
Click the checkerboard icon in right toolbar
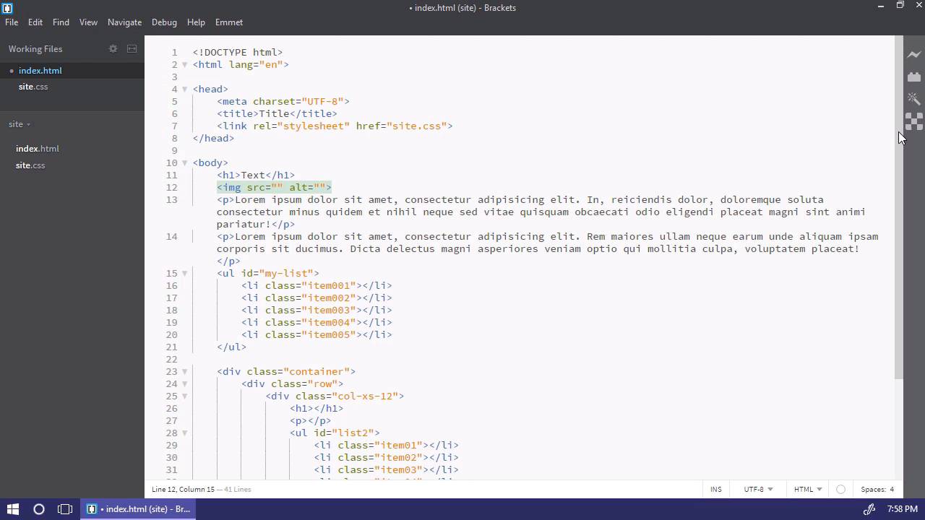(914, 121)
